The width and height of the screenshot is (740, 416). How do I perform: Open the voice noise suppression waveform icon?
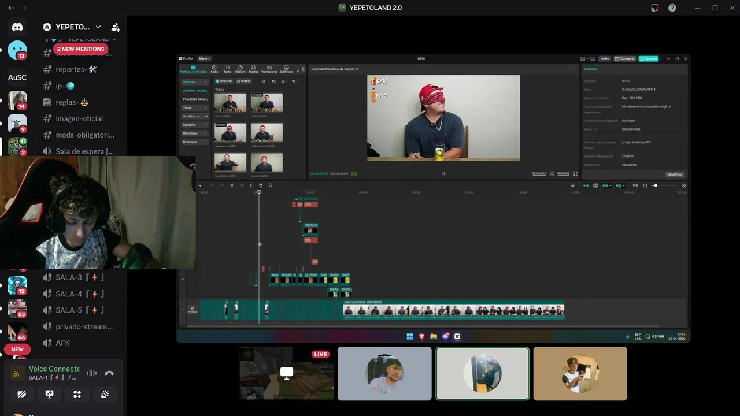click(92, 373)
